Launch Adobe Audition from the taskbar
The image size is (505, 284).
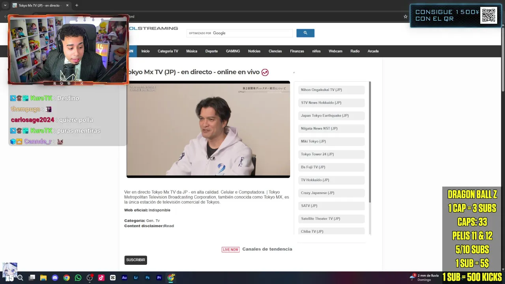[124, 278]
